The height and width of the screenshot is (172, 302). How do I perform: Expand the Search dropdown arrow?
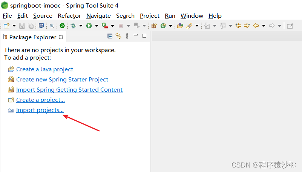tap(197, 26)
